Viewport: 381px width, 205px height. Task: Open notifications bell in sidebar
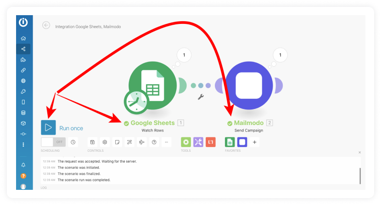coord(23,165)
